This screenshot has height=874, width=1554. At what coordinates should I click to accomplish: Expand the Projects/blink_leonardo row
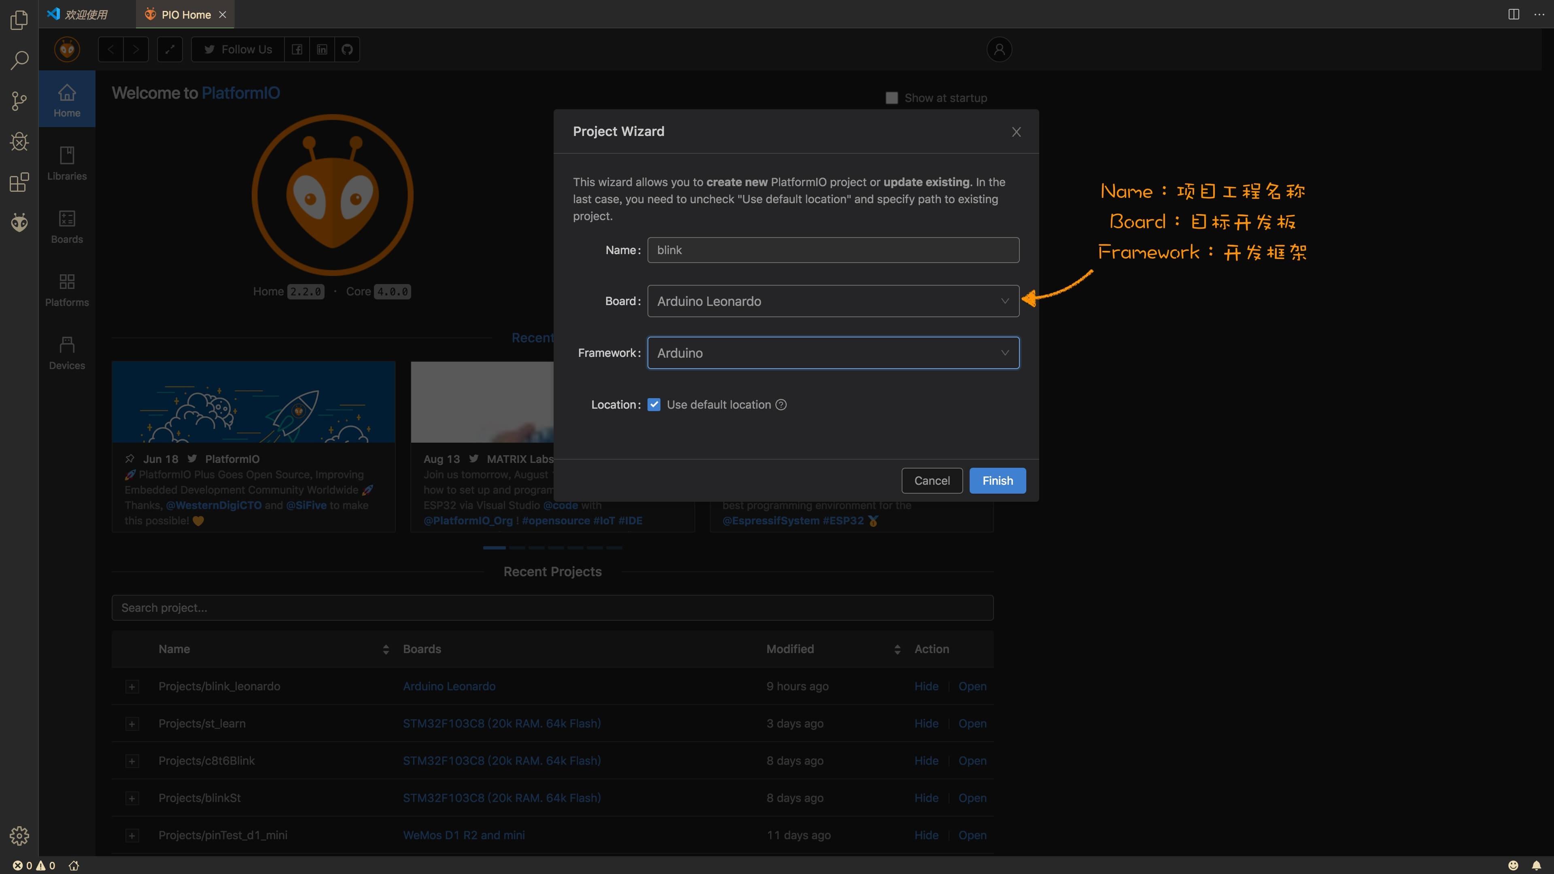tap(132, 686)
